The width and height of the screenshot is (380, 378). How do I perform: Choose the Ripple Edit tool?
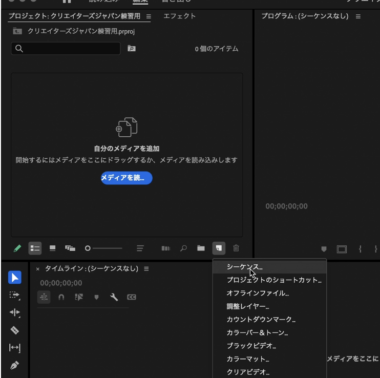(x=15, y=312)
